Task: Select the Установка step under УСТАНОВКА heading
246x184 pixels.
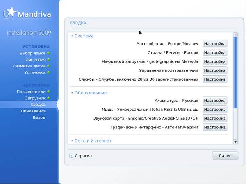Action: [x=35, y=72]
